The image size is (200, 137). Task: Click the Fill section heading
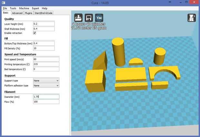pyautogui.click(x=6, y=38)
